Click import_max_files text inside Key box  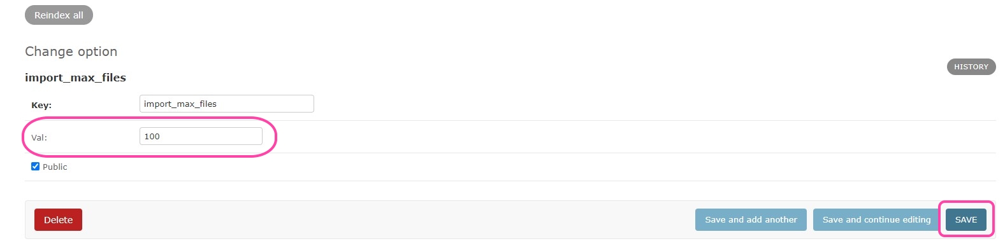pos(180,104)
